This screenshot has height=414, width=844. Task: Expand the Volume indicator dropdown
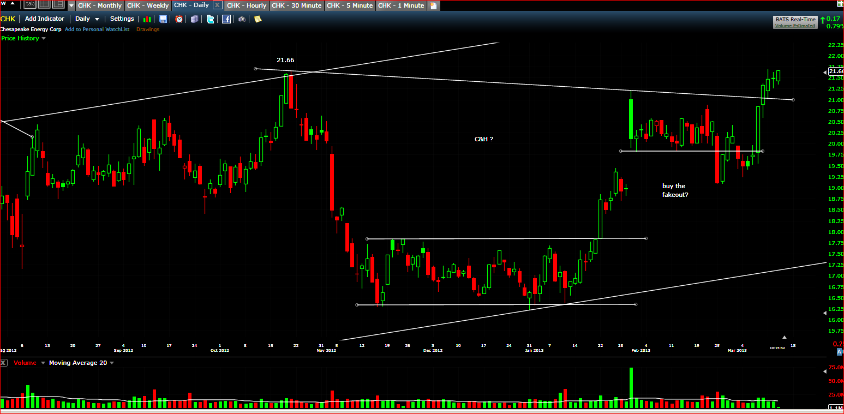[x=43, y=363]
